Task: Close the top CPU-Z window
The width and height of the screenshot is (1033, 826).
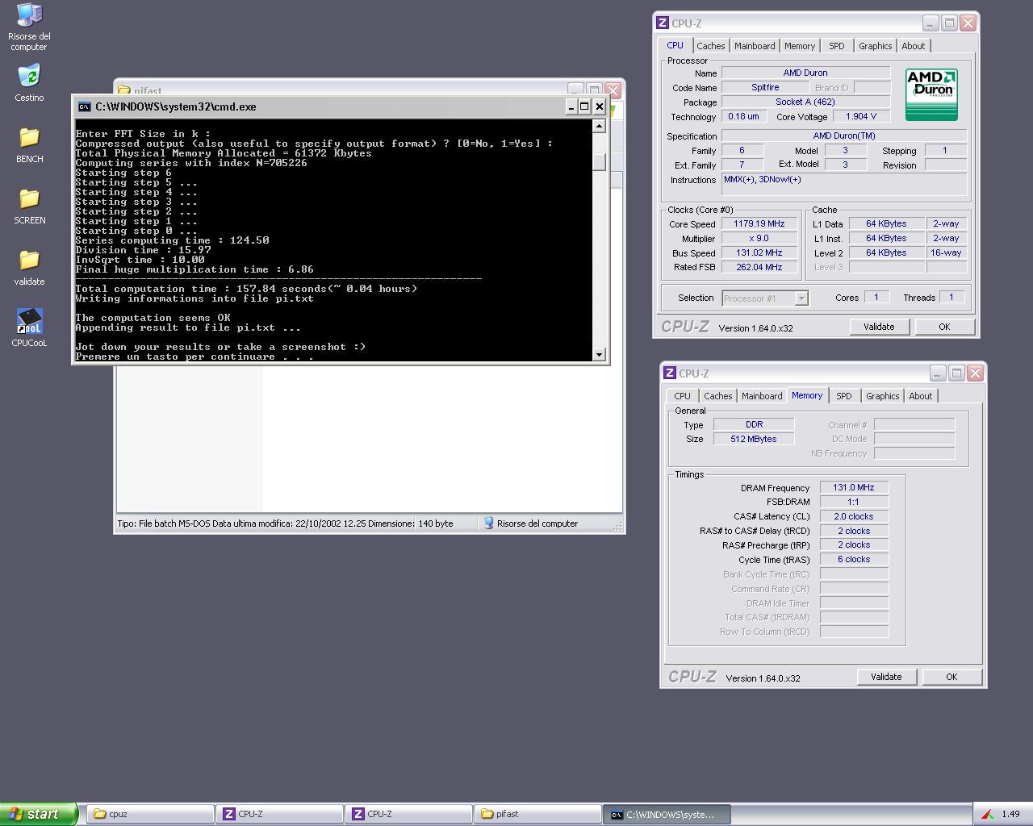Action: (968, 23)
